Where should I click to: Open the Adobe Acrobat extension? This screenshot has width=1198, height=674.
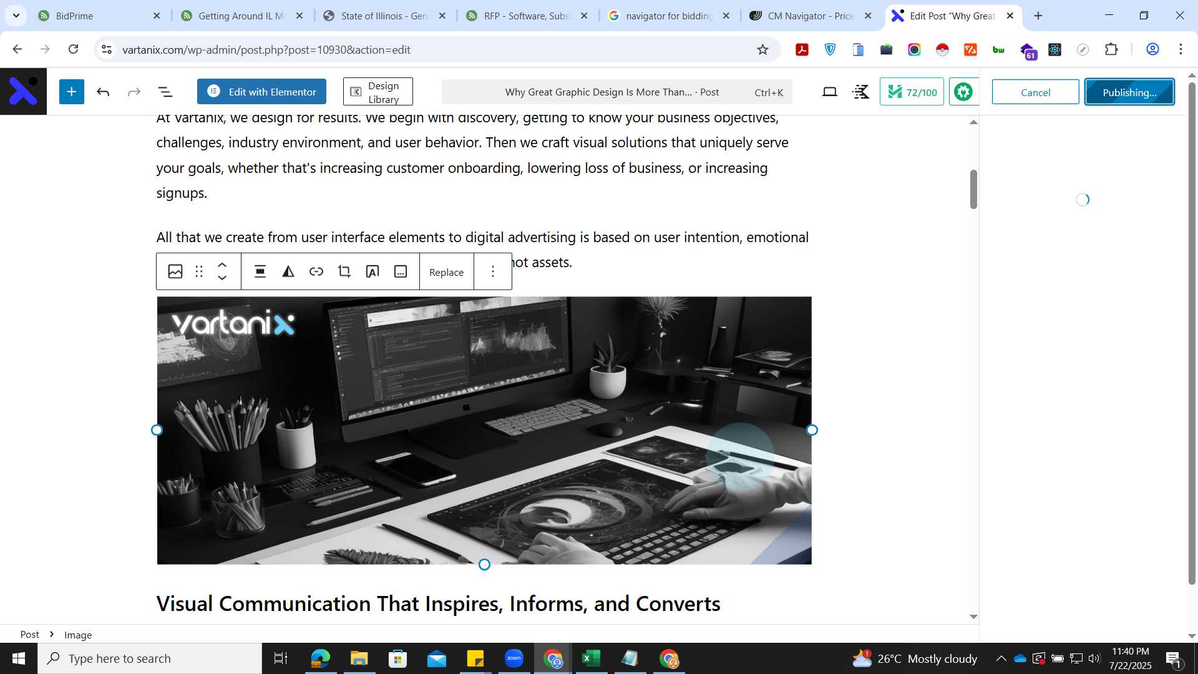(x=802, y=49)
